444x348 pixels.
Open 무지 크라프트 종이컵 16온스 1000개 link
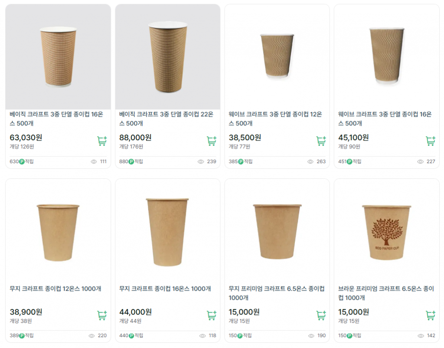[x=165, y=289]
